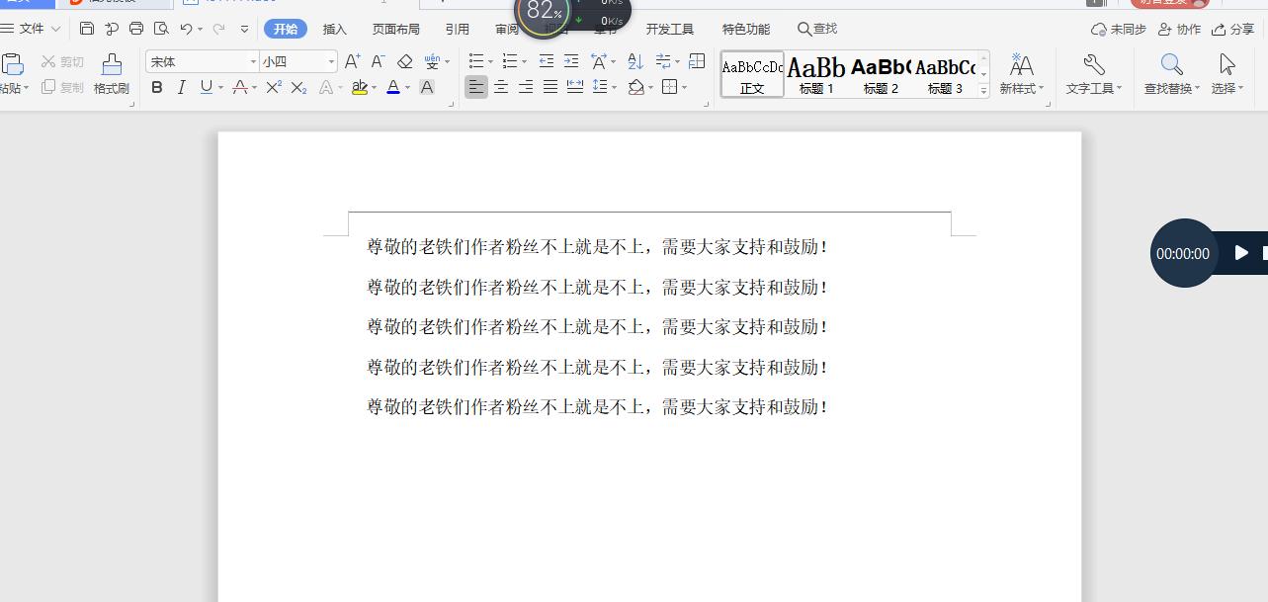Click the 未同步 sync status button
The image size is (1268, 602).
pyautogui.click(x=1118, y=29)
